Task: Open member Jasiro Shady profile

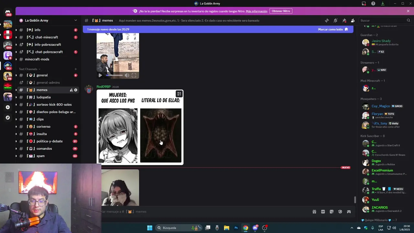Action: (381, 41)
